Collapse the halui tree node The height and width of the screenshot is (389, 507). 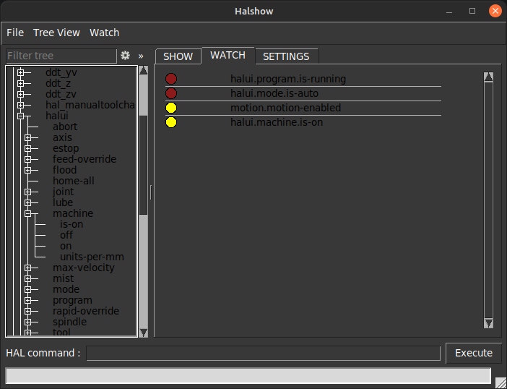pyautogui.click(x=21, y=116)
